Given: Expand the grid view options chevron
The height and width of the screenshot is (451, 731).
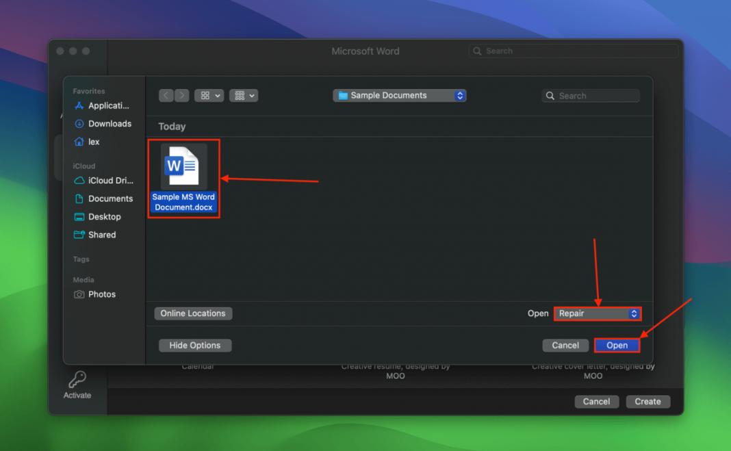Looking at the screenshot, I should [x=216, y=95].
